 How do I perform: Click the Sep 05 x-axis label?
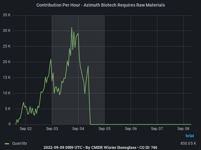[x=105, y=129]
